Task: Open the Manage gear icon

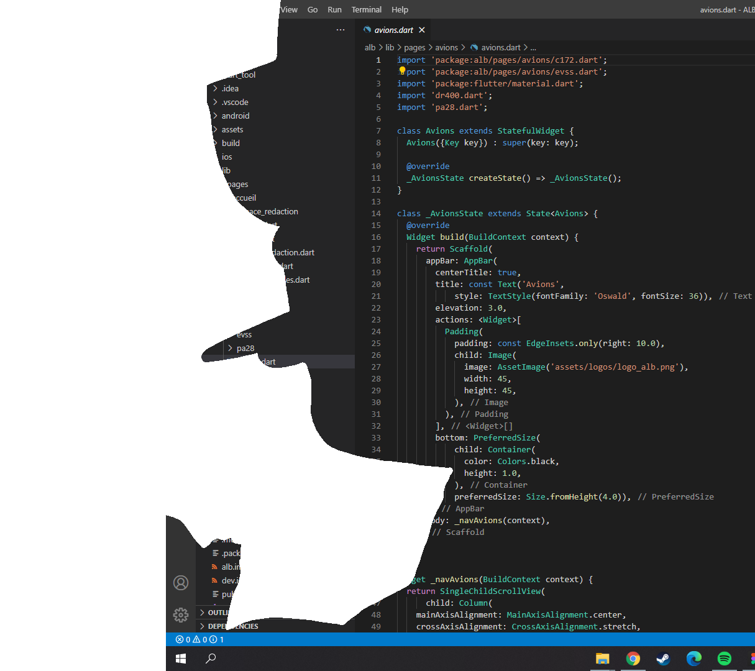Action: click(181, 614)
